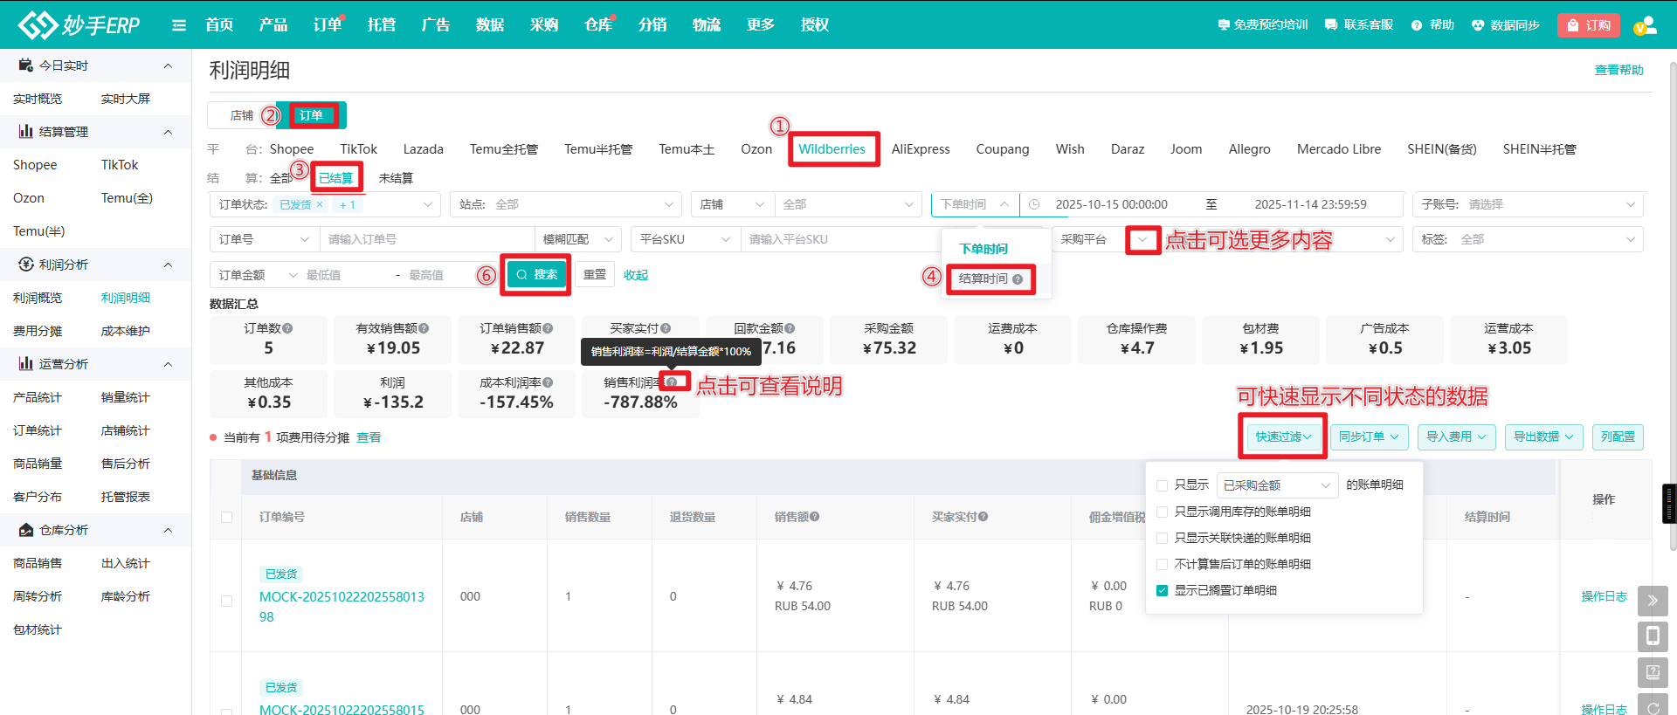
Task: Click the 重置 button
Action: tap(595, 274)
